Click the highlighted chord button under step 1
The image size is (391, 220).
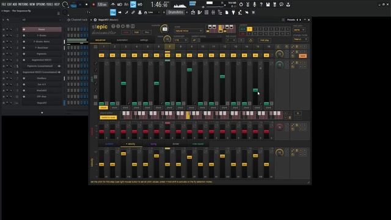pyautogui.click(x=103, y=108)
